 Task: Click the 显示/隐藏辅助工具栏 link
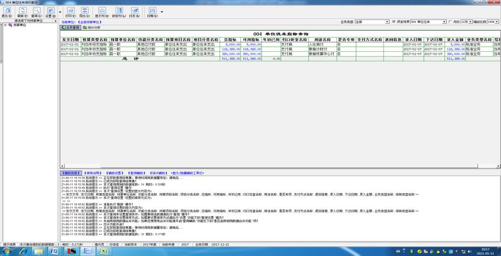(x=187, y=173)
